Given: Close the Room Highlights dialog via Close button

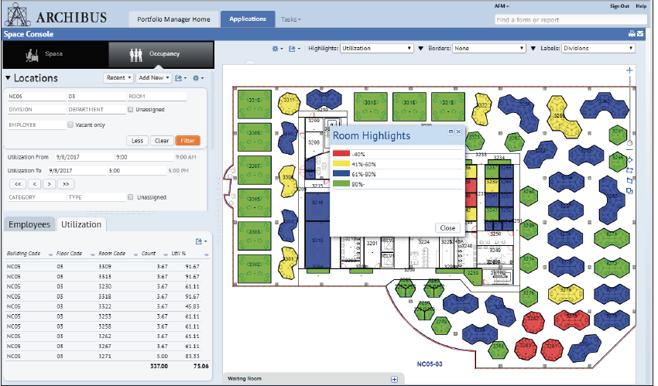Looking at the screenshot, I should pyautogui.click(x=447, y=228).
